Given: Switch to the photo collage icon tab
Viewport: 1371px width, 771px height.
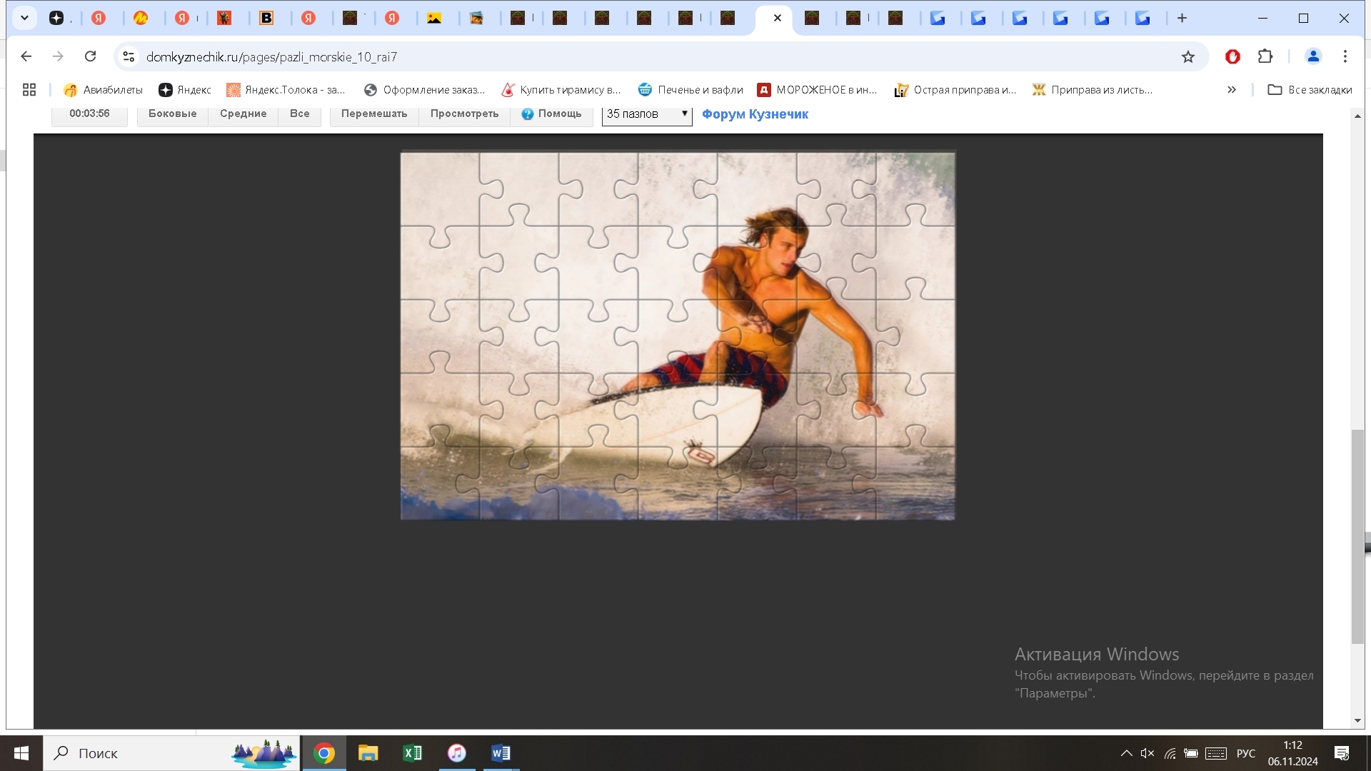Looking at the screenshot, I should click(x=476, y=18).
